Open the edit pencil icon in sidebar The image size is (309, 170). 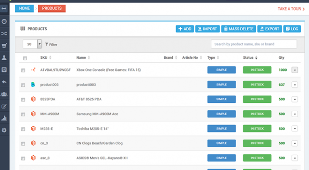coord(4,106)
